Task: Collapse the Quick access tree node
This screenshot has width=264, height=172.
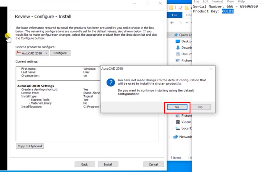Action: (170, 35)
